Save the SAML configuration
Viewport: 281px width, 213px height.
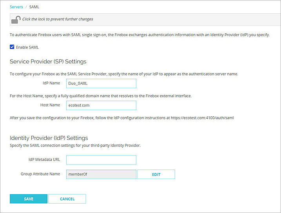pyautogui.click(x=29, y=199)
